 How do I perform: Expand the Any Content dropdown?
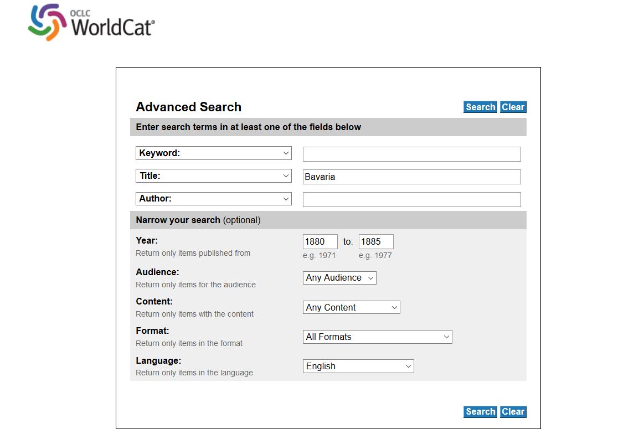351,307
